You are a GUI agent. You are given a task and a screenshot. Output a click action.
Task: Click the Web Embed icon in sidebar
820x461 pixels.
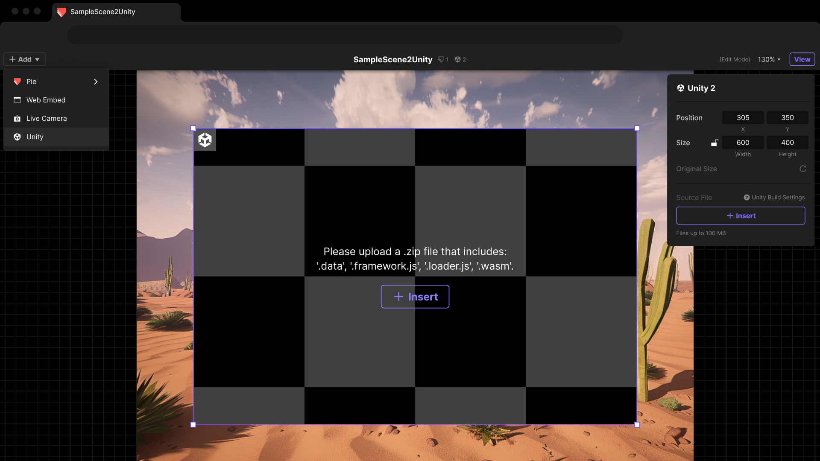coord(18,99)
